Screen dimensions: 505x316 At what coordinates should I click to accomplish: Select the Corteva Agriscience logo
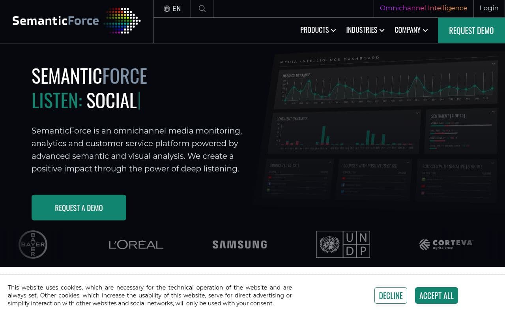click(446, 245)
